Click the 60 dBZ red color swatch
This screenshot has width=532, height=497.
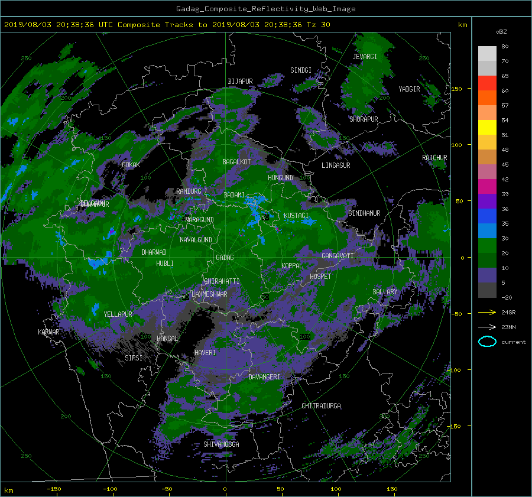(487, 83)
